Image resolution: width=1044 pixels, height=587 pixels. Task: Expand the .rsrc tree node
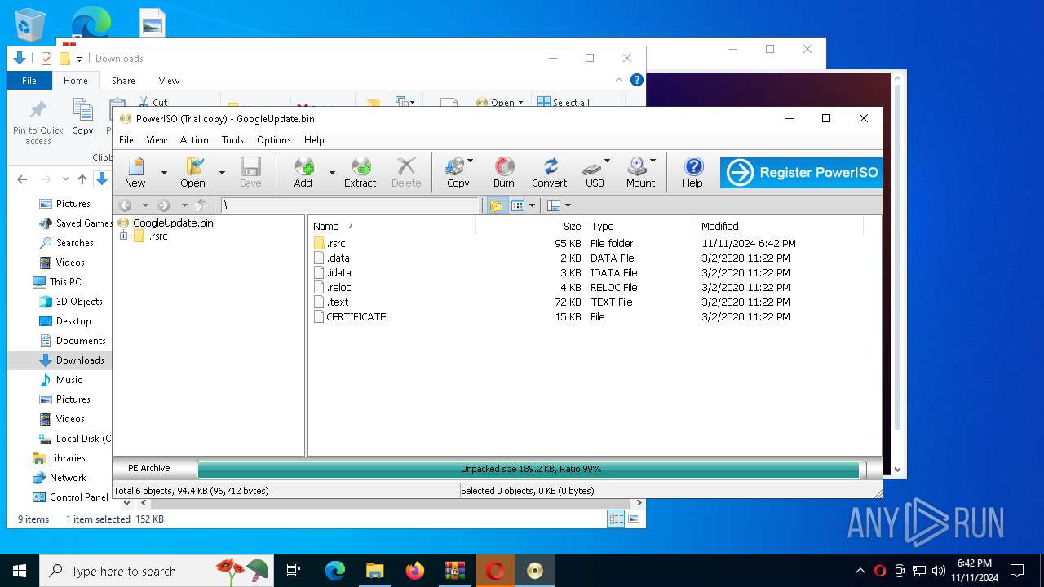(124, 236)
